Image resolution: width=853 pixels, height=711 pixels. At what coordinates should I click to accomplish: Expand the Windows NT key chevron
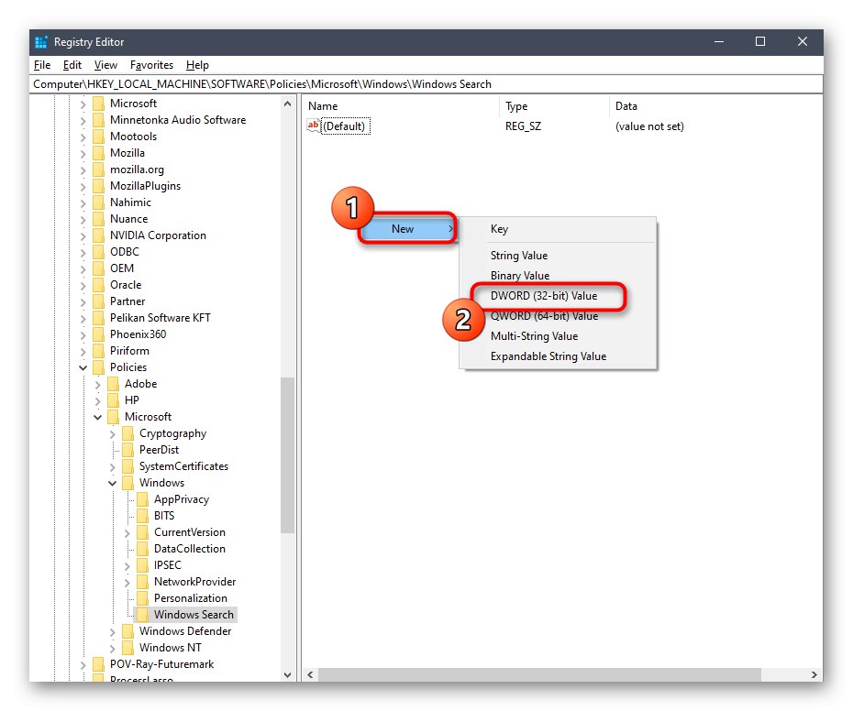[x=112, y=648]
